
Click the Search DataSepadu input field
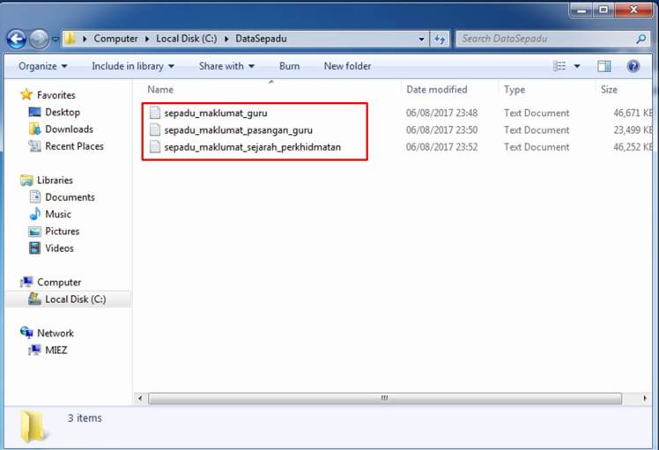point(546,39)
